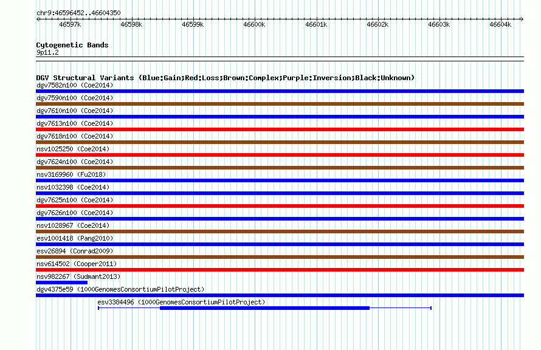Click the red dgv7625n100 variant bar
Screen dimensions: 541x350
point(280,206)
